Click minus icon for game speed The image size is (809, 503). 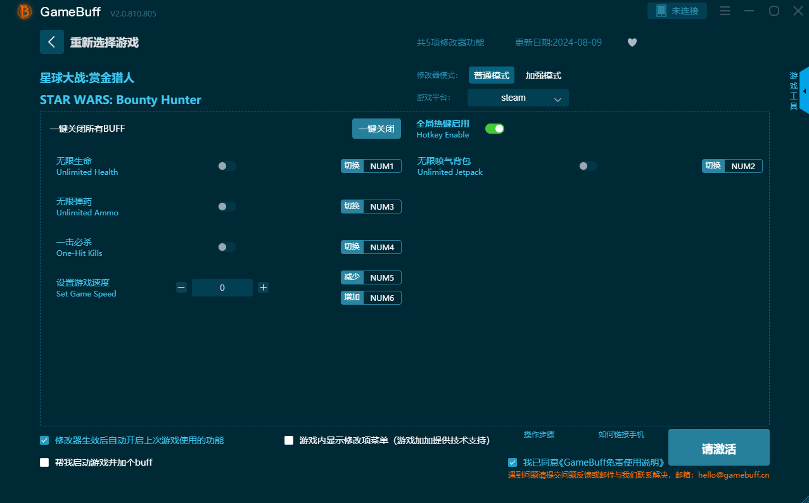tap(181, 288)
